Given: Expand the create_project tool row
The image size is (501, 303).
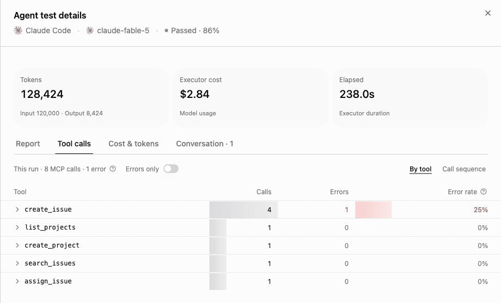Looking at the screenshot, I should (17, 245).
